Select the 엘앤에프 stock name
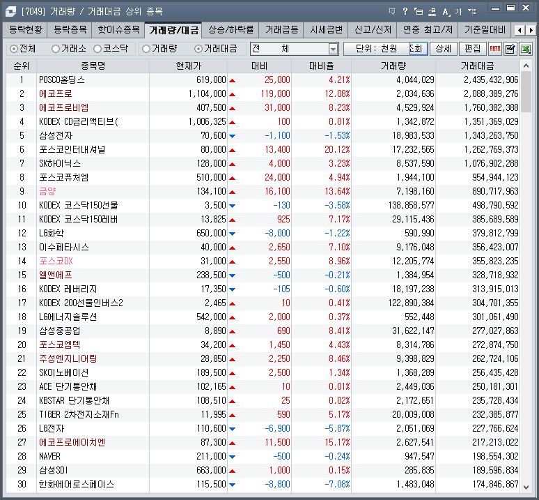The image size is (539, 500). 56,275
